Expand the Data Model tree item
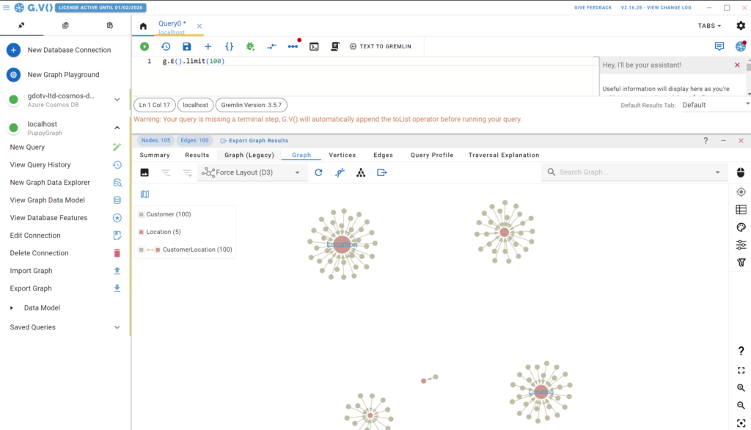The width and height of the screenshot is (751, 430). coord(12,307)
